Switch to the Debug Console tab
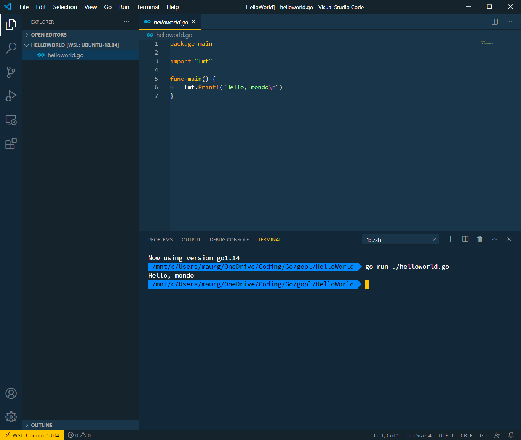The height and width of the screenshot is (440, 521). [x=229, y=239]
